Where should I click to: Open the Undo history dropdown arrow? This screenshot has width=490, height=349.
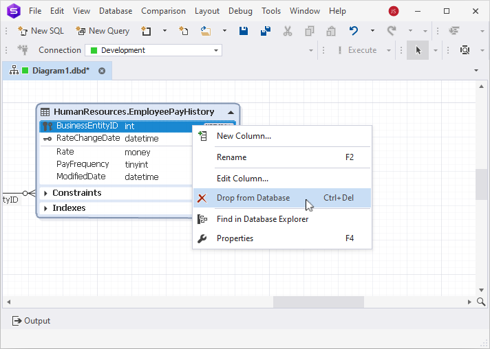(x=372, y=31)
